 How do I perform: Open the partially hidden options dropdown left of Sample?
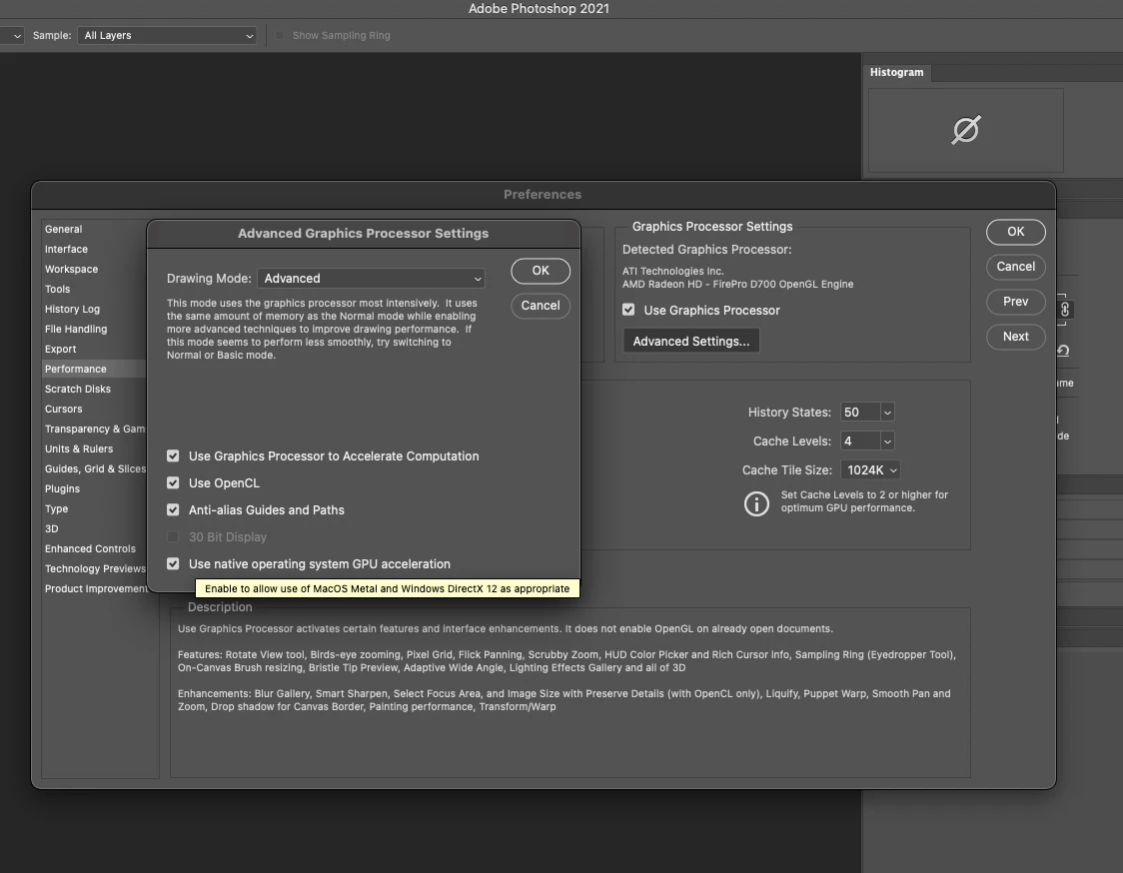(x=11, y=35)
